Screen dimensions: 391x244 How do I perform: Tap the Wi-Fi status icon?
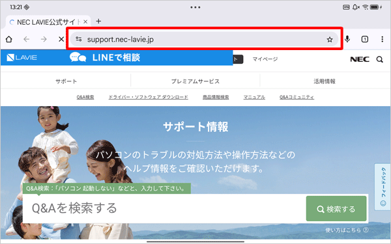click(366, 7)
